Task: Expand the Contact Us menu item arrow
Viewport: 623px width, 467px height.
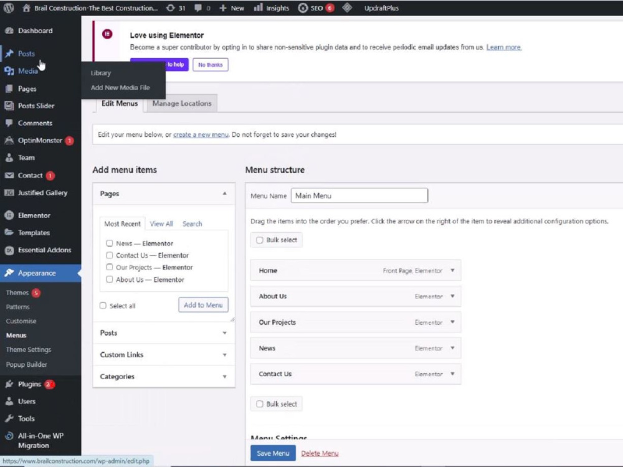Action: click(452, 374)
